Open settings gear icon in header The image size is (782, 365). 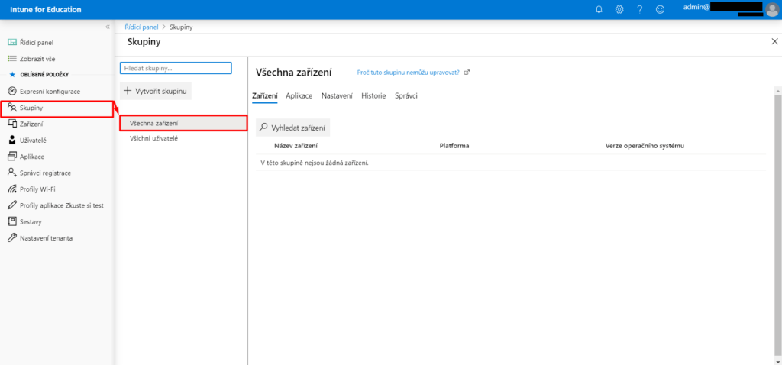[619, 9]
